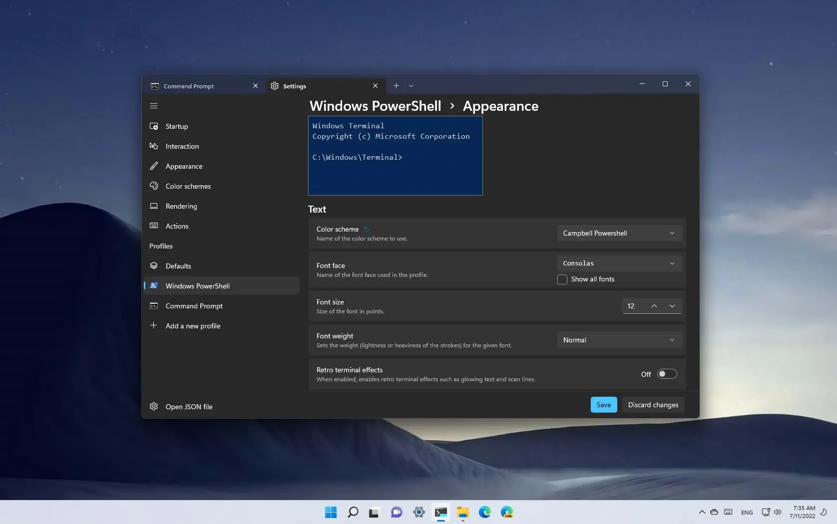
Task: Save the profile changes
Action: click(603, 405)
